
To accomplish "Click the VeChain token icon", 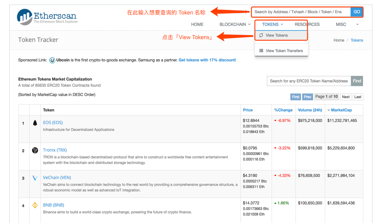I will pyautogui.click(x=35, y=178).
